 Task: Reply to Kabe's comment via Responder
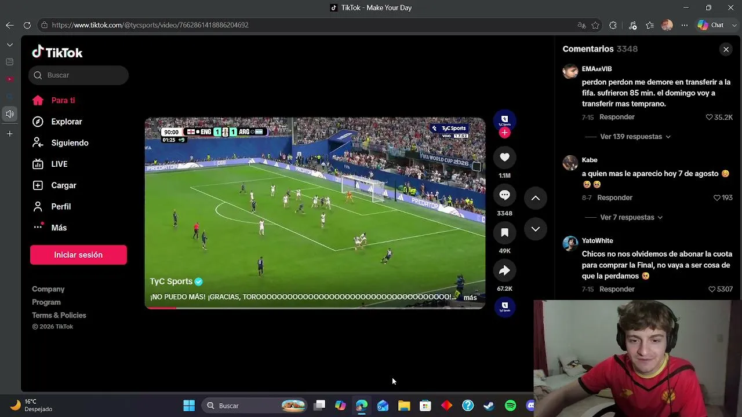coord(614,197)
